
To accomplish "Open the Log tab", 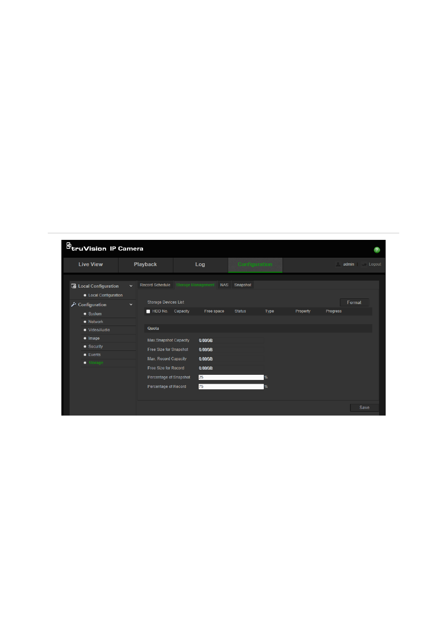I will [x=200, y=265].
